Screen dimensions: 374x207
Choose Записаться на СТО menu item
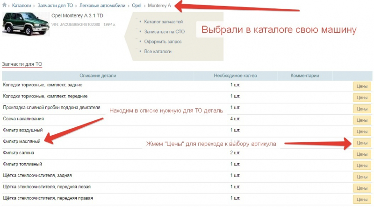tap(164, 32)
